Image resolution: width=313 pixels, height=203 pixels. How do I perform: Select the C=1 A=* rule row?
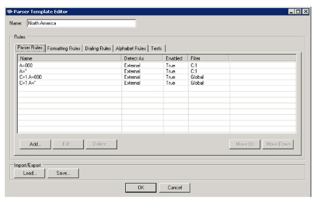[156, 83]
